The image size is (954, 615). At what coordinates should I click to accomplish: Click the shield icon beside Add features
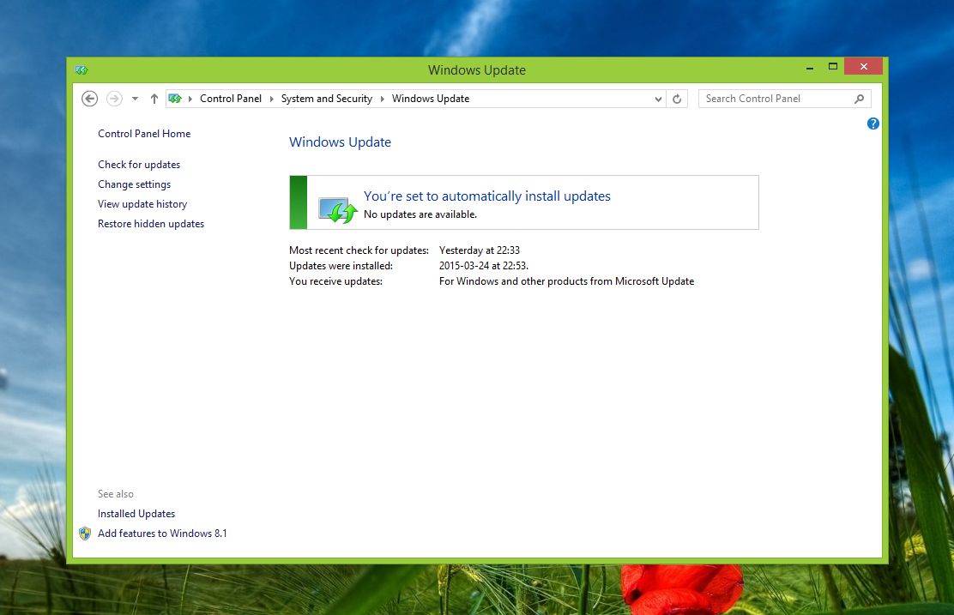tap(85, 534)
